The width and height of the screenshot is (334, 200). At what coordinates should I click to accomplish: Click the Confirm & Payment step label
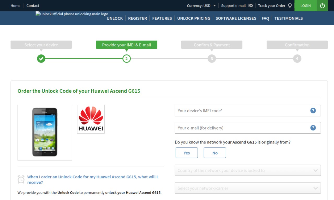212,45
